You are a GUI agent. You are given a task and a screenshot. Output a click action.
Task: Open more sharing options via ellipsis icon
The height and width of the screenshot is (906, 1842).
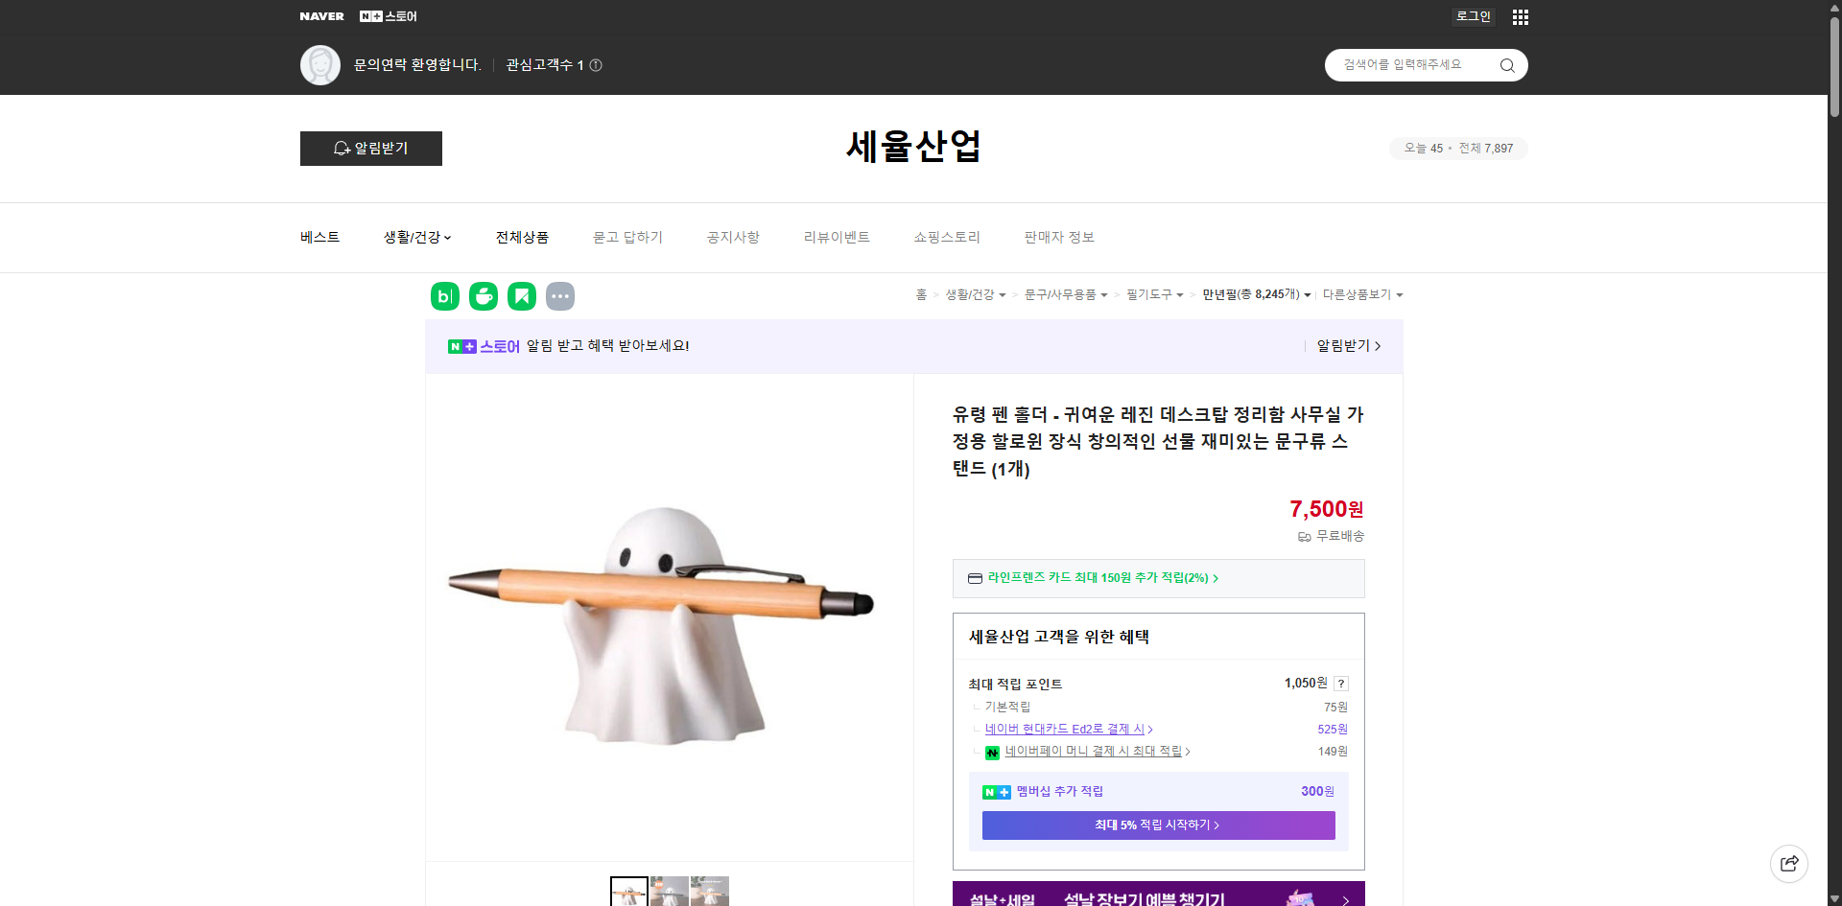(560, 296)
